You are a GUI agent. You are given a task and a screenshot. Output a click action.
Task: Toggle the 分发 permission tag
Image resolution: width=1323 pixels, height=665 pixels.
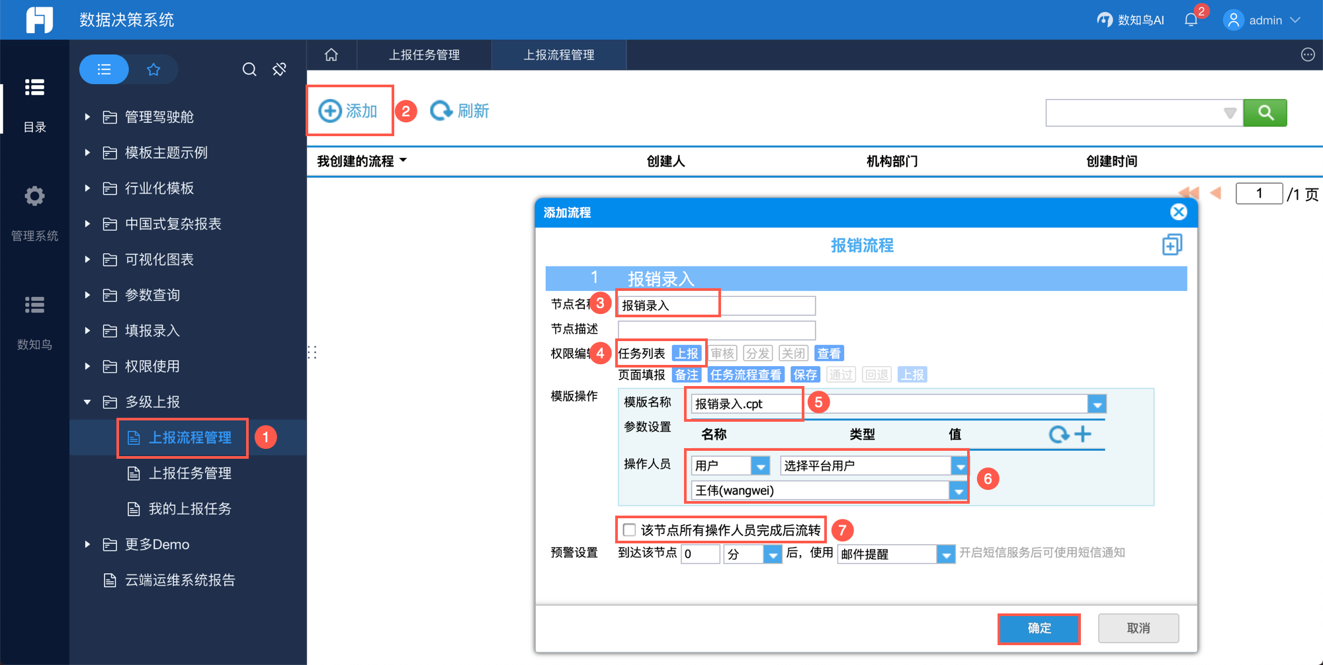pyautogui.click(x=757, y=354)
